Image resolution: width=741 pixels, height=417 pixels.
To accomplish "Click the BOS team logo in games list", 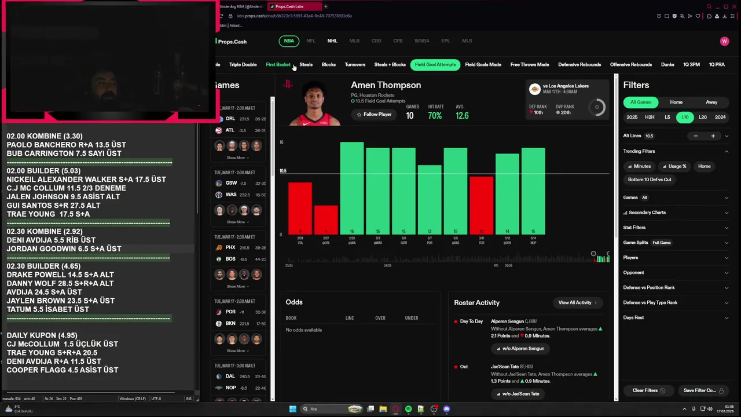I will coord(218,259).
